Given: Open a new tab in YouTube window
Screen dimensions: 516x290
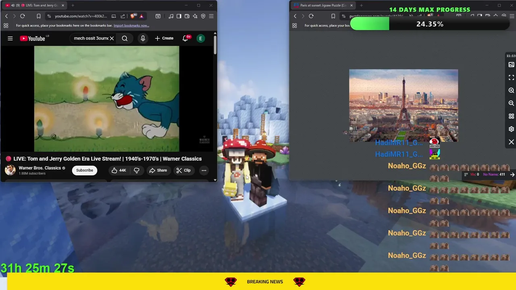Looking at the screenshot, I should [73, 5].
